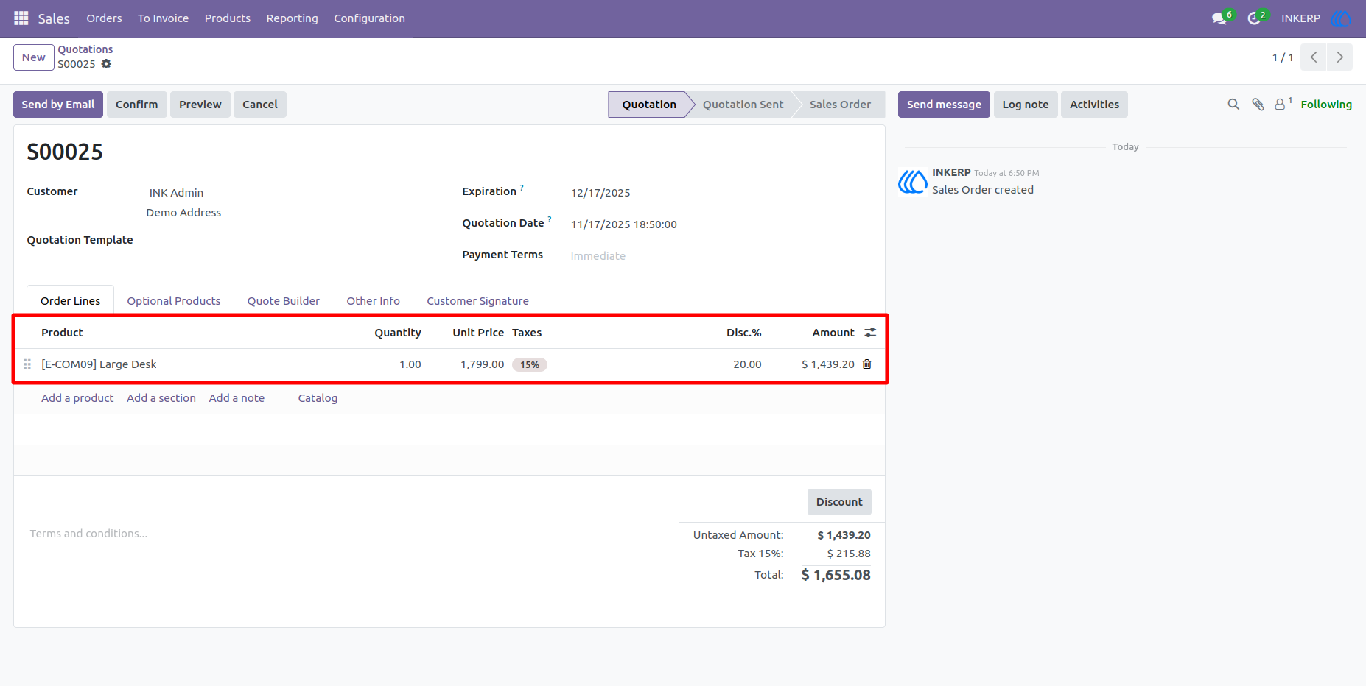Switch to the Customer Signature tab
Viewport: 1366px width, 686px height.
[477, 301]
